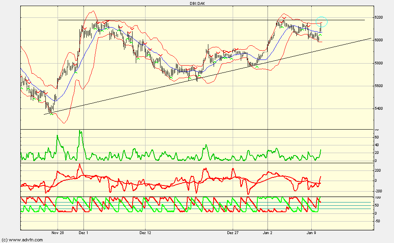The width and height of the screenshot is (394, 243).
Task: Select the Jan 2 date label
Action: coord(267,233)
